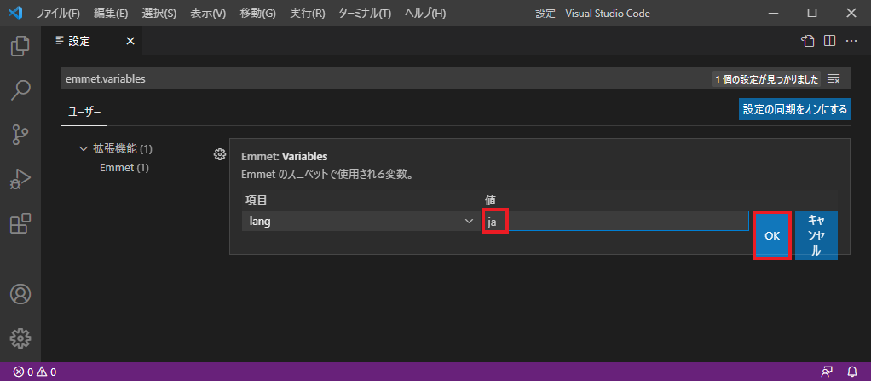The height and width of the screenshot is (381, 871).
Task: Click 設定の同期をオンにする button
Action: 794,109
